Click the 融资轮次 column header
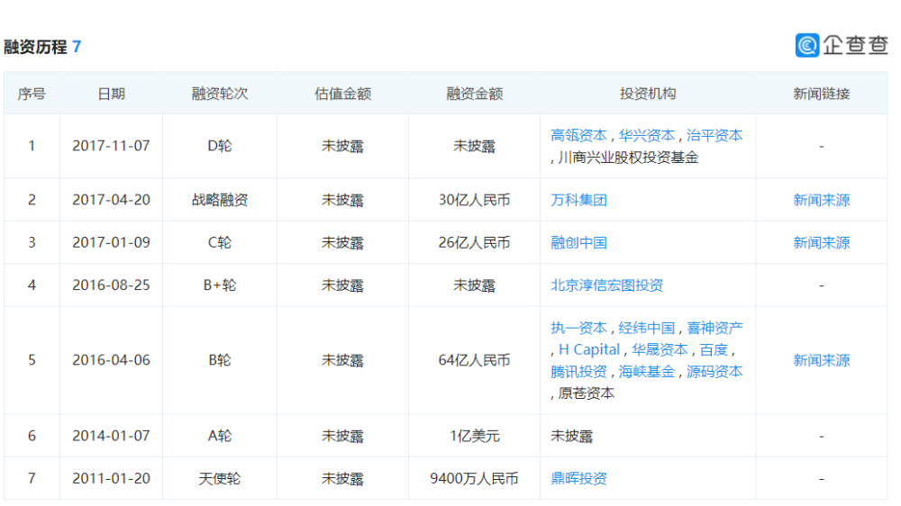This screenshot has width=901, height=506. (x=220, y=94)
